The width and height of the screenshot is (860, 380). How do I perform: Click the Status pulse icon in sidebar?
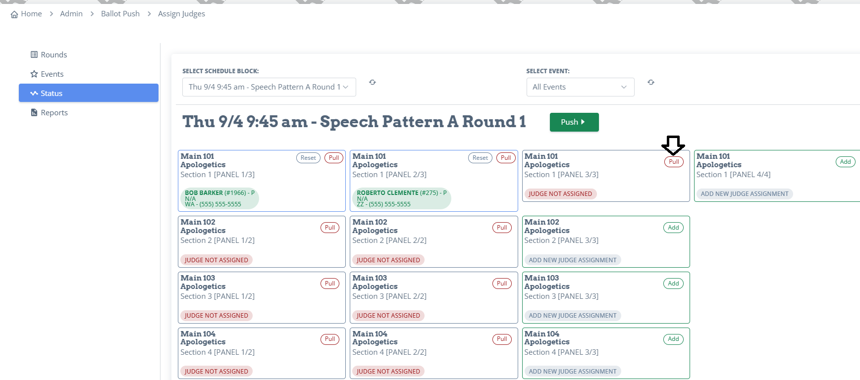34,93
